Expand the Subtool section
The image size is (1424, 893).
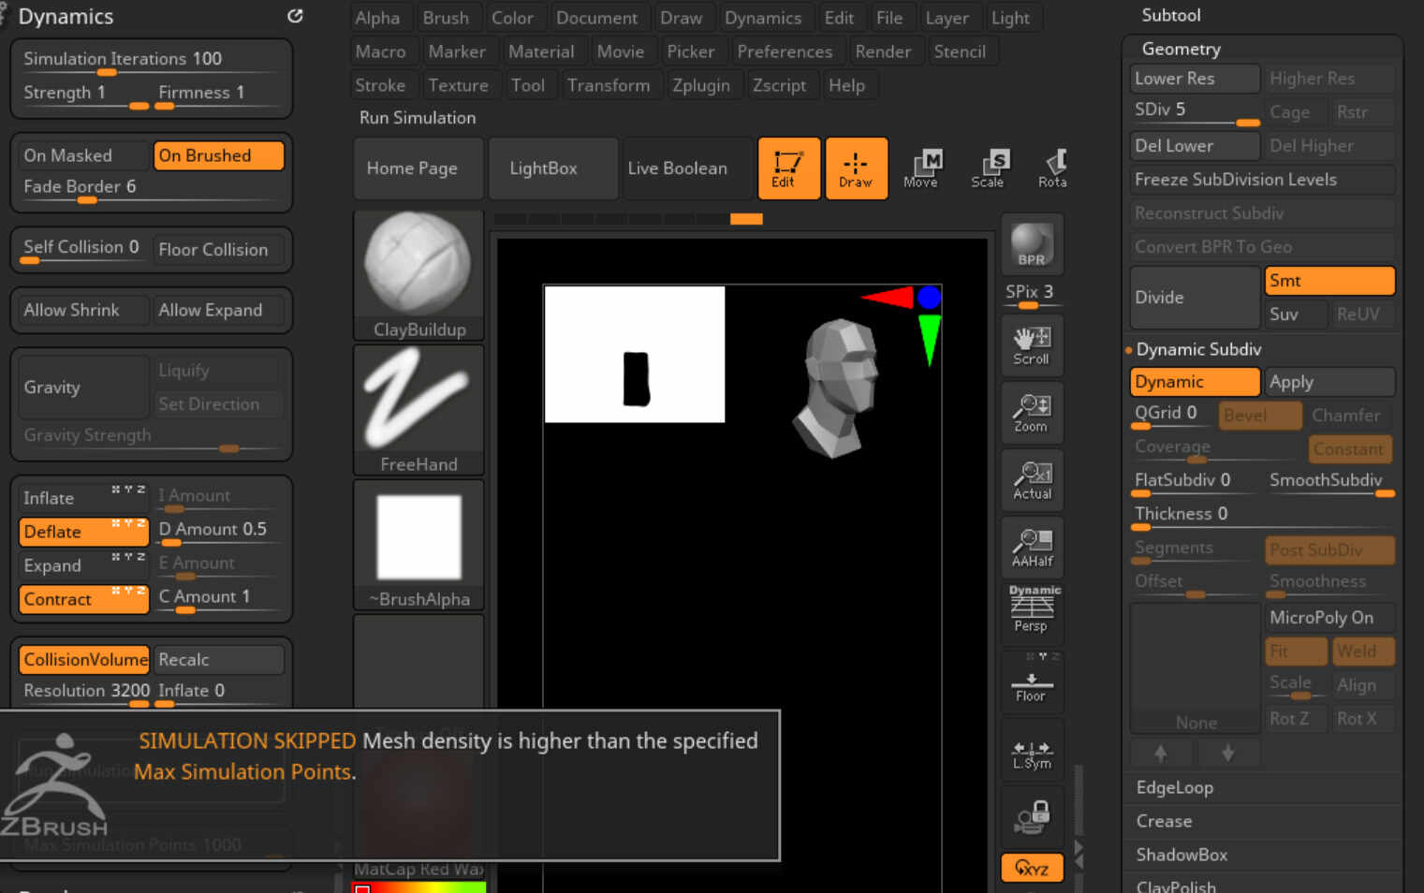1170,15
